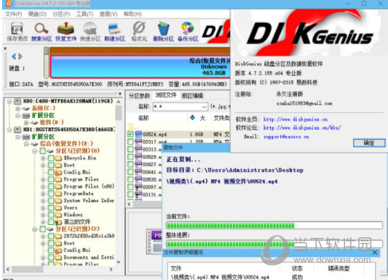Select the $Recycle.Bin folder icon
The width and height of the screenshot is (388, 280).
[x=59, y=158]
